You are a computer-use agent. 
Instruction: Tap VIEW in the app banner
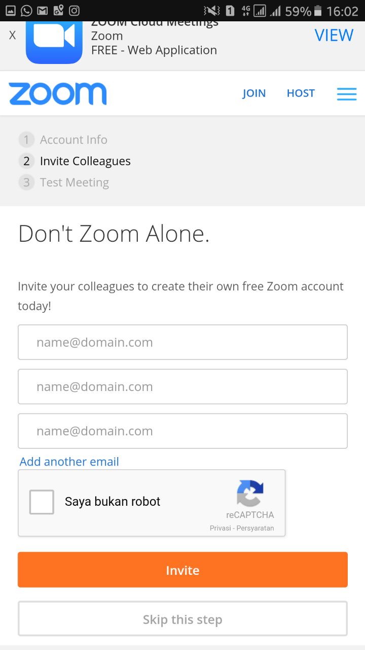334,35
